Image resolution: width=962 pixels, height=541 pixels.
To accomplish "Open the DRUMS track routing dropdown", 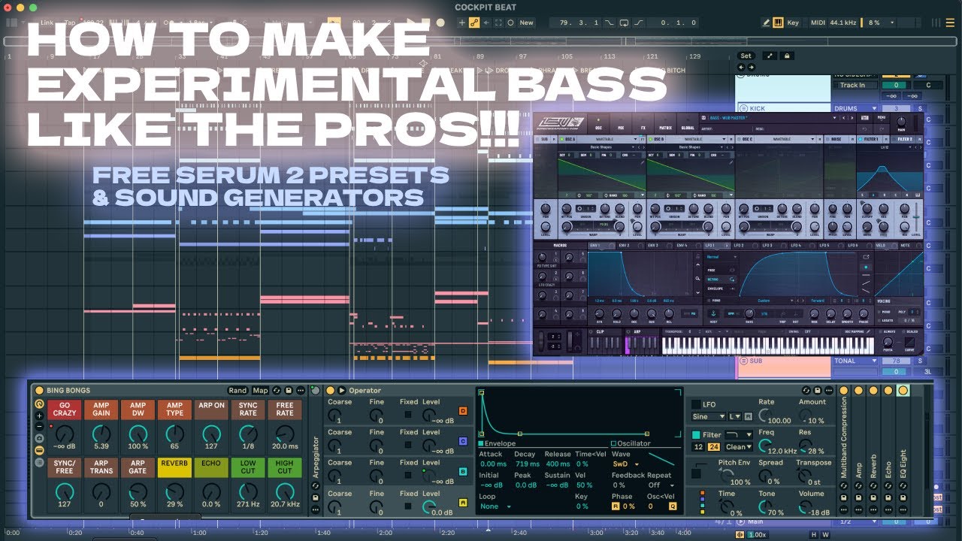I will [x=856, y=108].
